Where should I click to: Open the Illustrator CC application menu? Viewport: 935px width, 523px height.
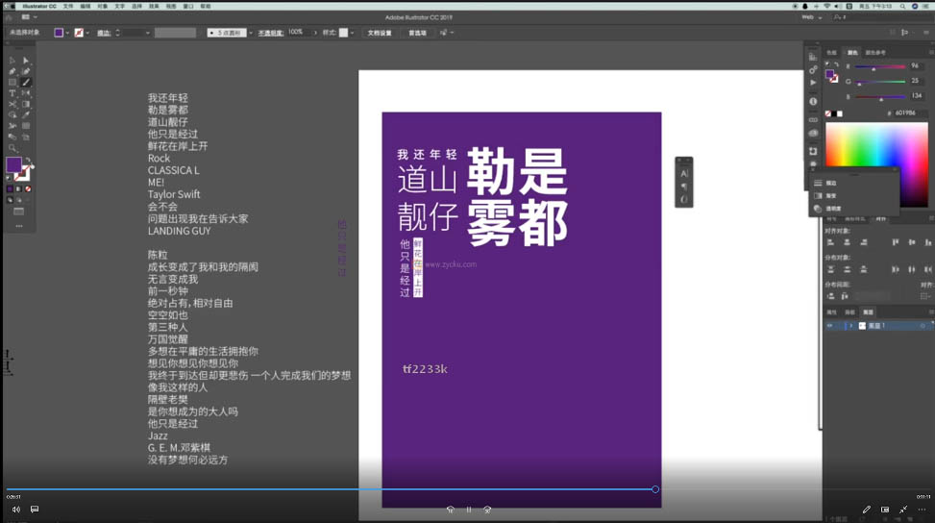[39, 6]
